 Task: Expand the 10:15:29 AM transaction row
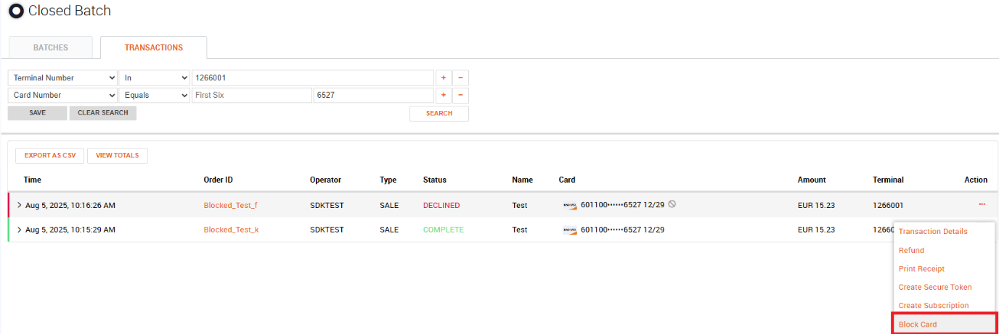[20, 230]
